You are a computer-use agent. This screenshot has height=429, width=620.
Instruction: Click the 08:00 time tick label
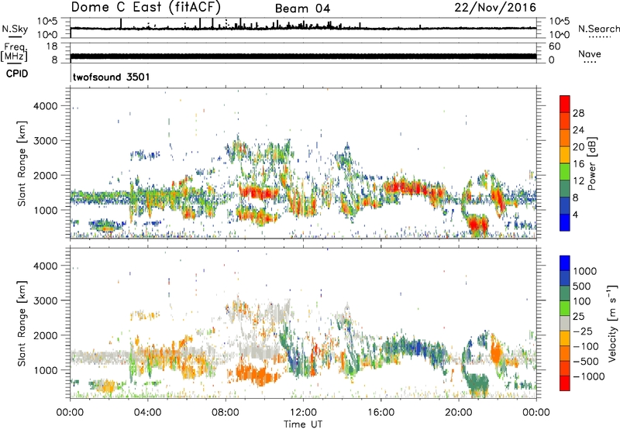[226, 413]
